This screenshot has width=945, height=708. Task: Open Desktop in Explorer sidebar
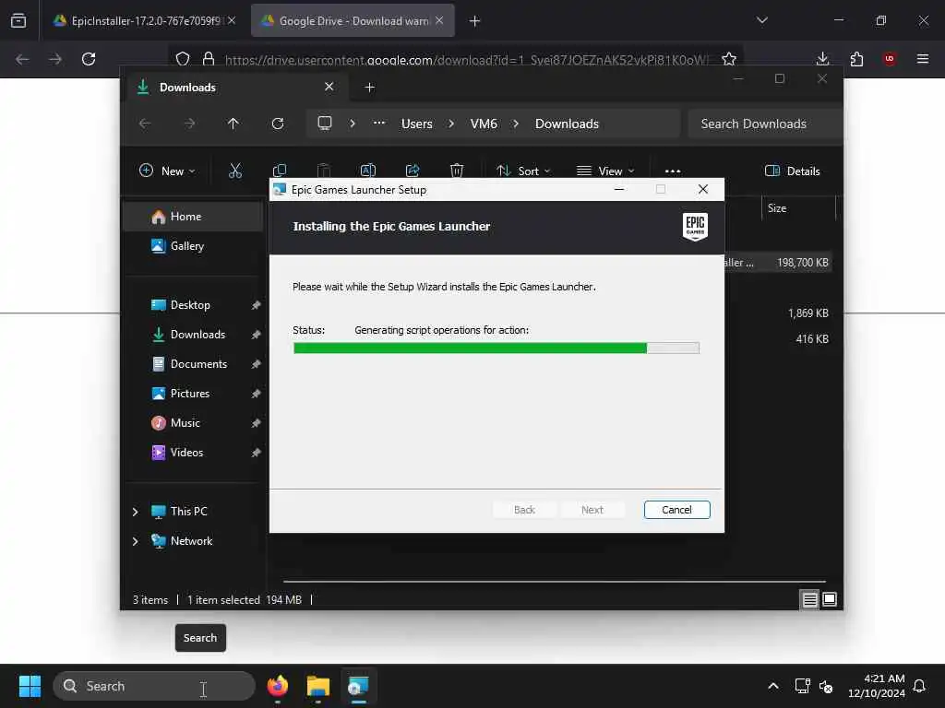pyautogui.click(x=193, y=304)
